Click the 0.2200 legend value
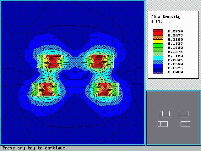Image resolution: width=201 pixels, height=151 pixels. [x=175, y=40]
